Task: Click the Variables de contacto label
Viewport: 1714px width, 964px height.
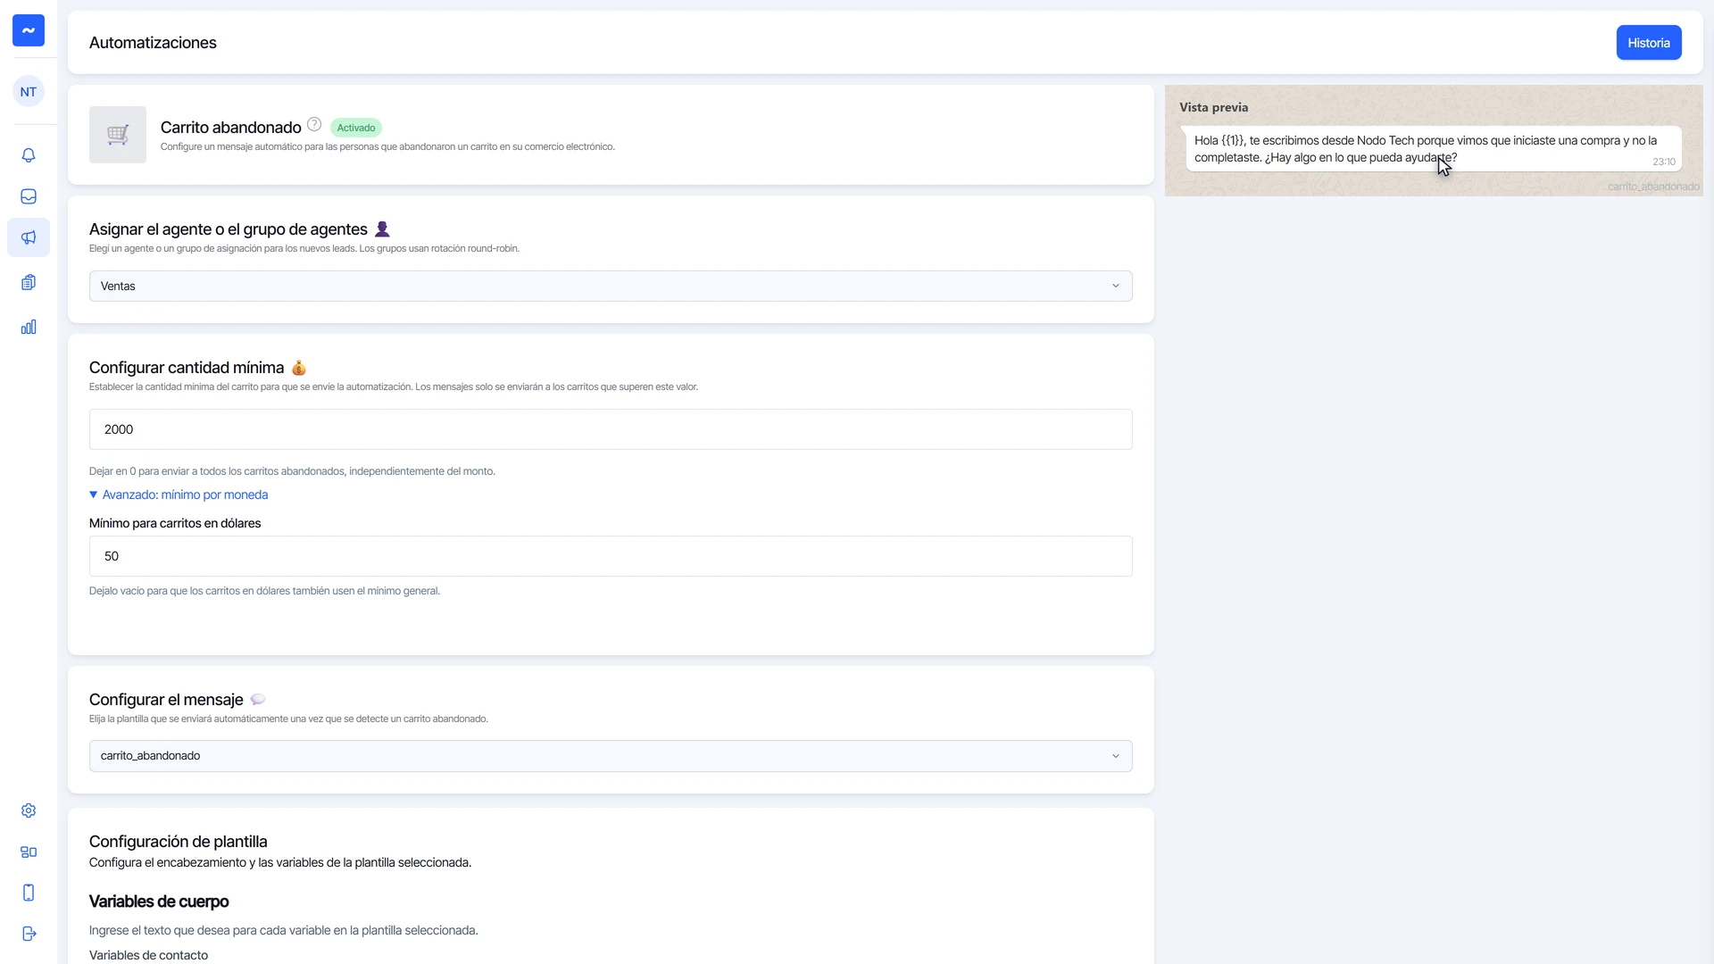Action: [x=149, y=955]
